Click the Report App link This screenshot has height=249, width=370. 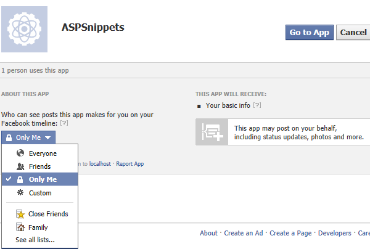tap(129, 164)
